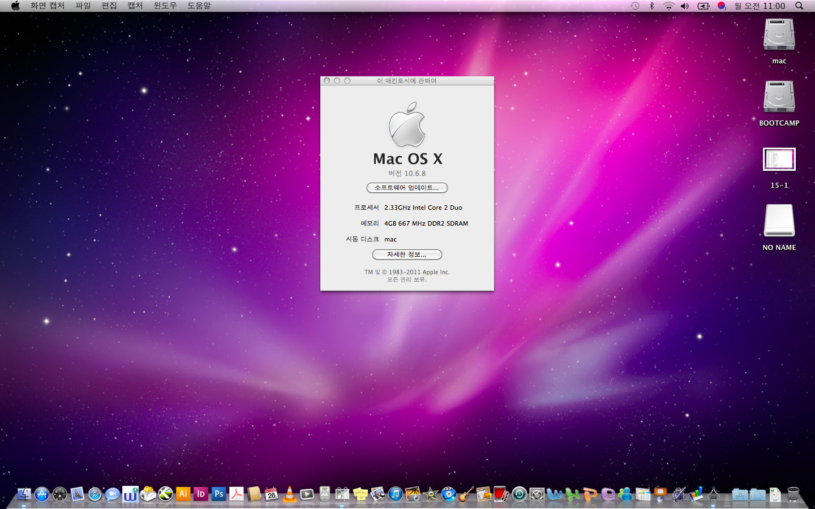The height and width of the screenshot is (509, 815).
Task: Open the Trash in the dock
Action: pos(793,494)
